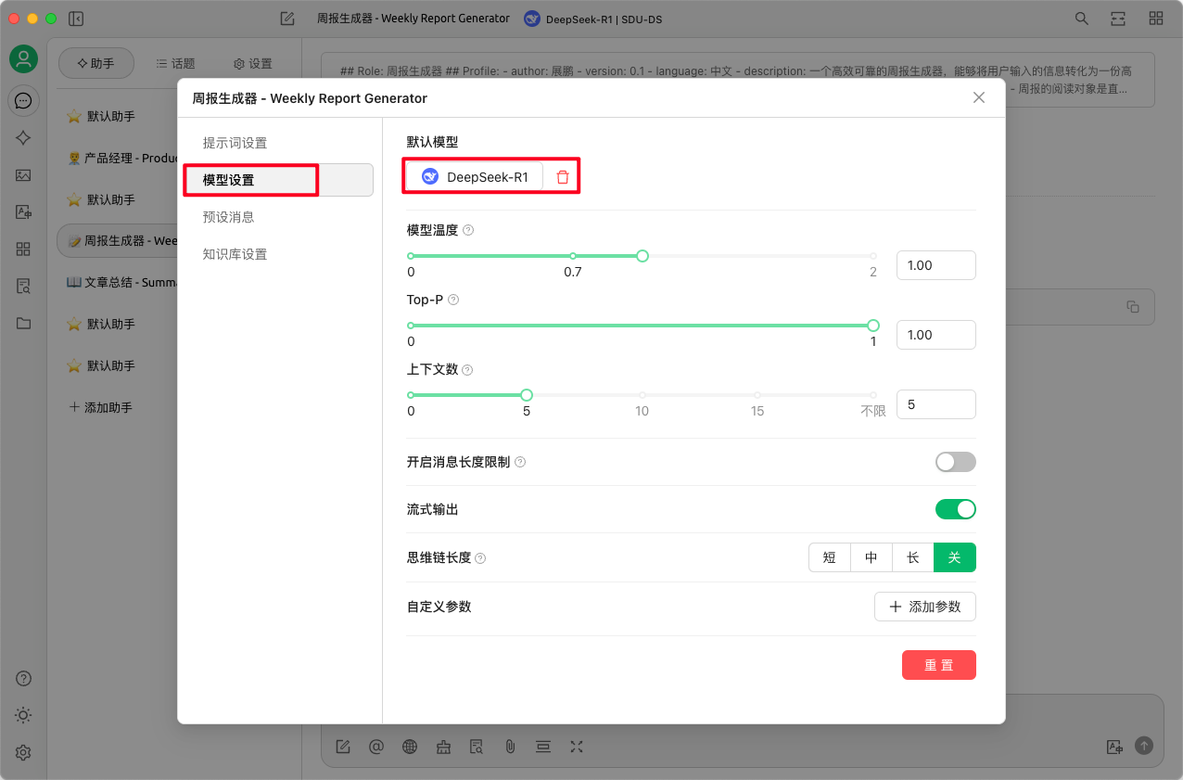This screenshot has height=780, width=1183.
Task: Set 思维链长度 to 中
Action: coord(871,557)
